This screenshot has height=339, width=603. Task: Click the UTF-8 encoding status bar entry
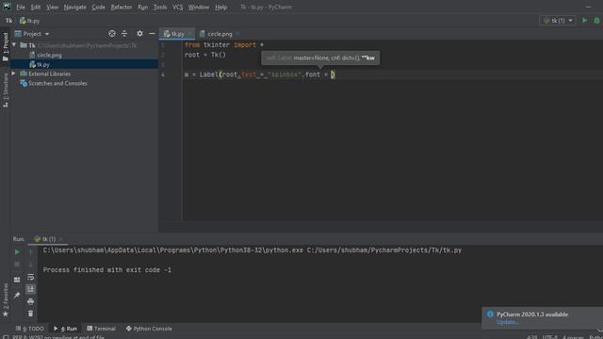(550, 337)
